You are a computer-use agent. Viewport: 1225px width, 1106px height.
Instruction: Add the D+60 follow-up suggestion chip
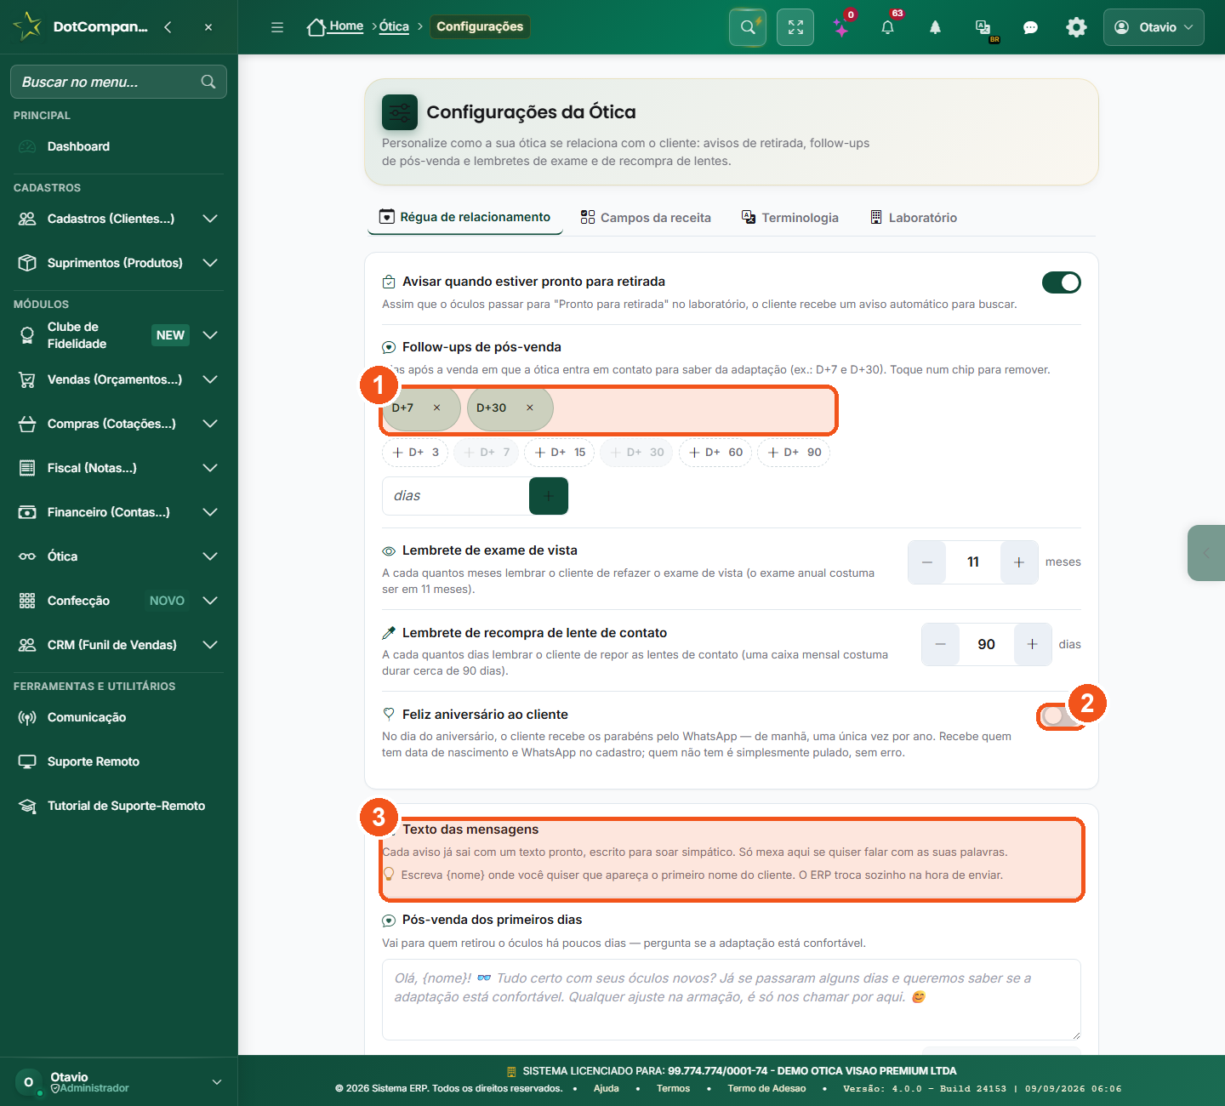tap(715, 453)
